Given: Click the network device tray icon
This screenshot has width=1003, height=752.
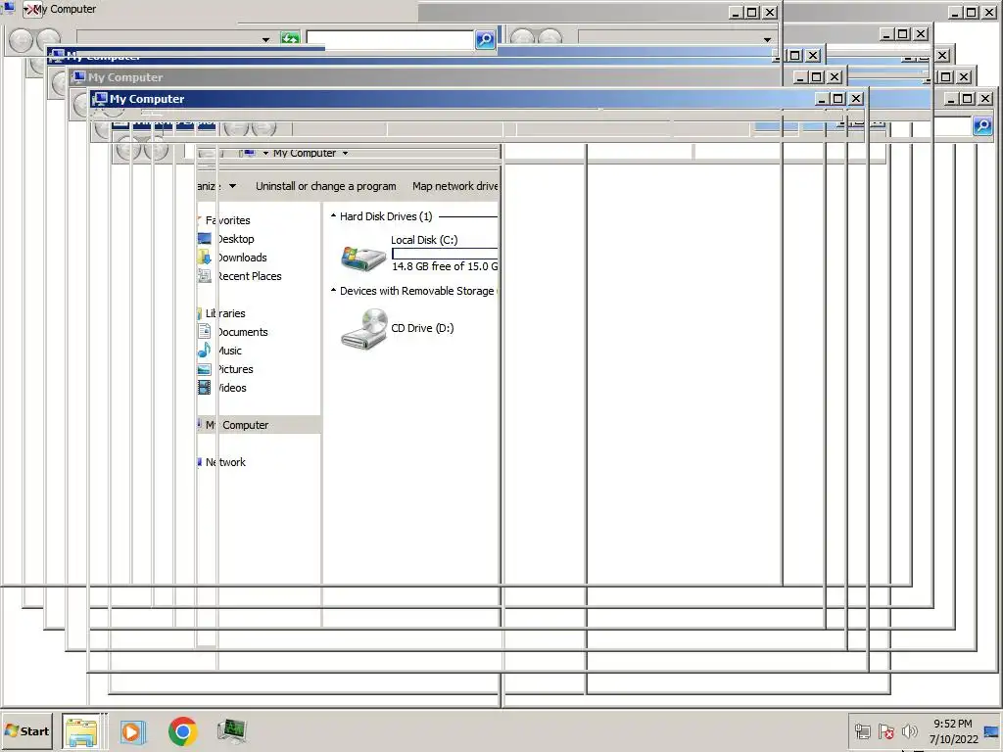Looking at the screenshot, I should click(862, 730).
